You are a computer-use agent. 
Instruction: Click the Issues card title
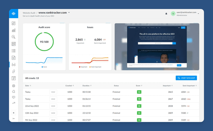coord(90,27)
